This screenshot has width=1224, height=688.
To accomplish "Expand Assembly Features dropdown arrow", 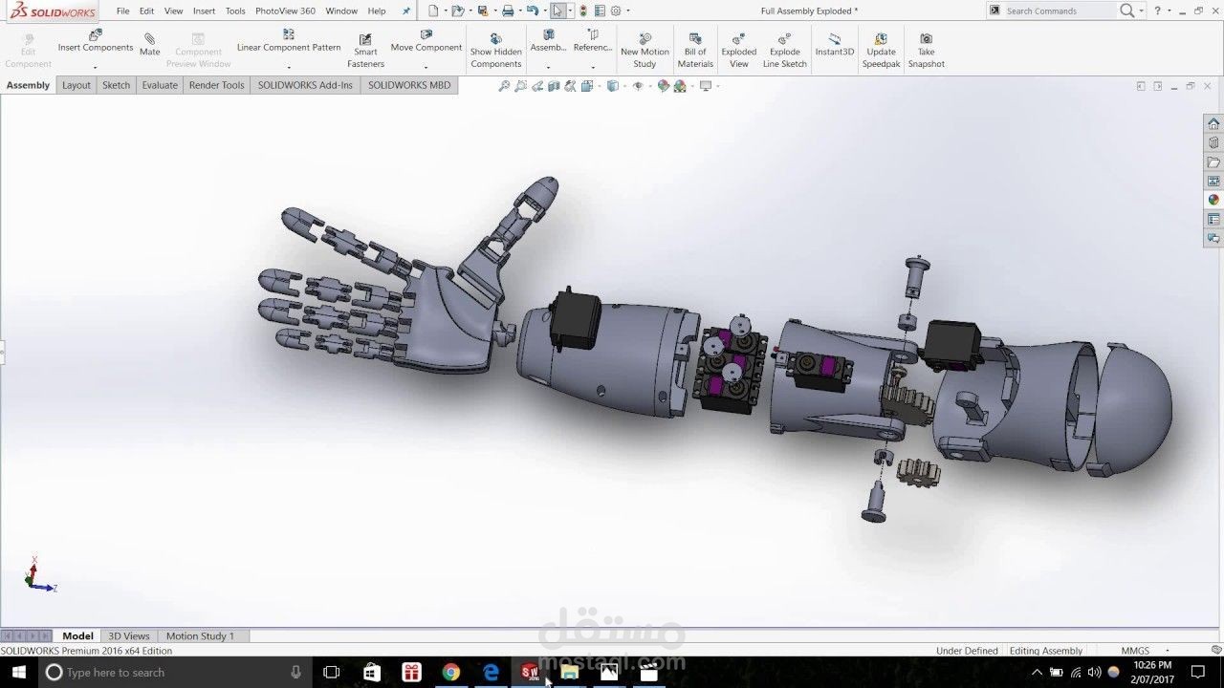I will 548,67.
